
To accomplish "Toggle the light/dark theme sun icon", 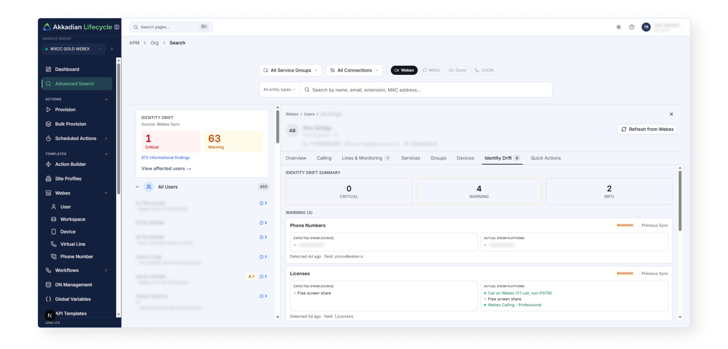I will 618,27.
